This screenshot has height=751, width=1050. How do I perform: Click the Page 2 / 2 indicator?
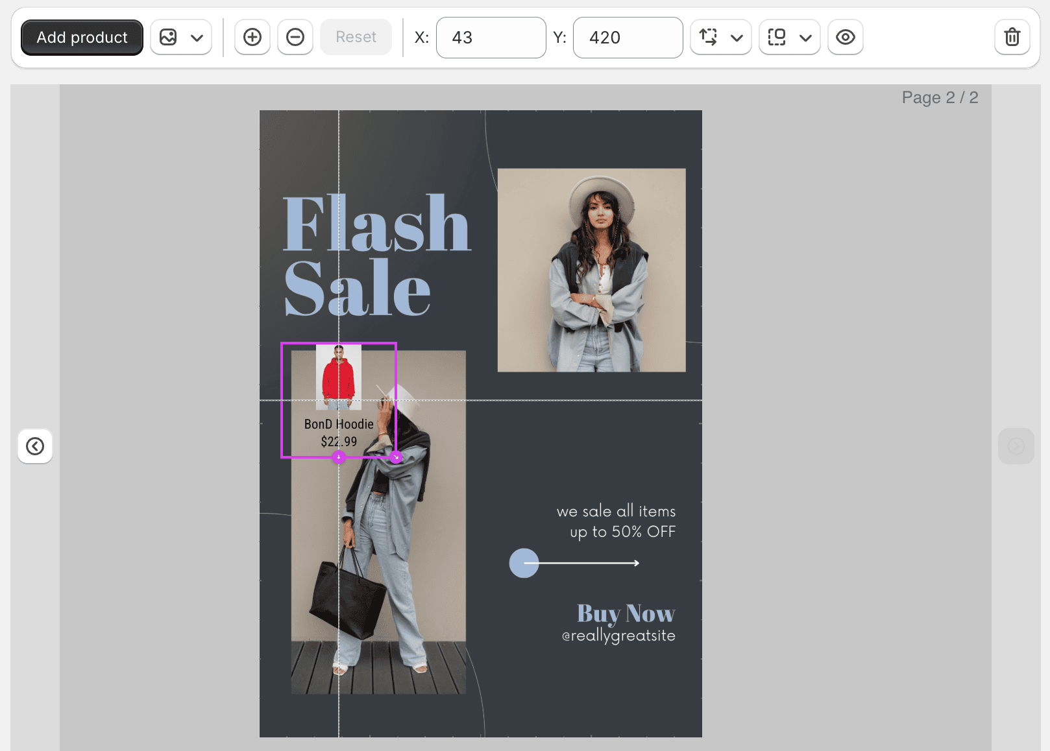940,98
